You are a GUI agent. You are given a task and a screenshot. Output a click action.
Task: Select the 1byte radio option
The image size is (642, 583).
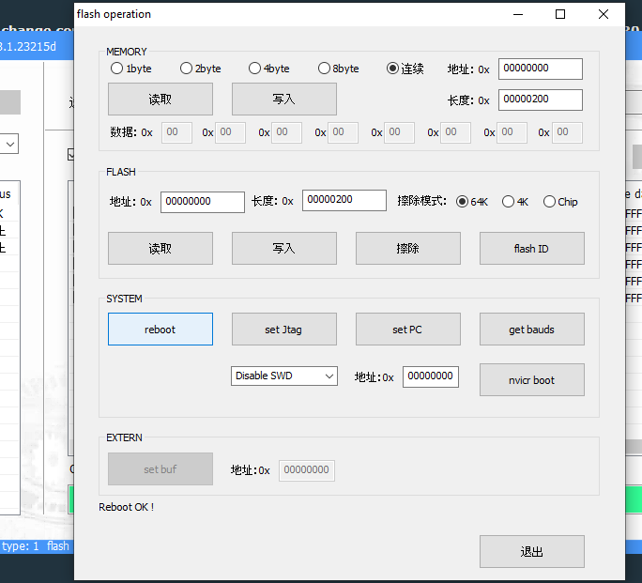click(131, 69)
